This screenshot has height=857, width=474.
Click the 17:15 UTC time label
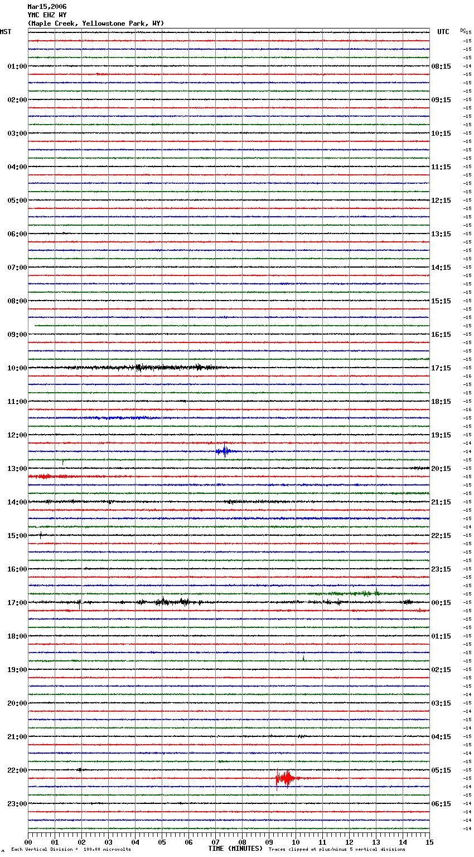(441, 368)
